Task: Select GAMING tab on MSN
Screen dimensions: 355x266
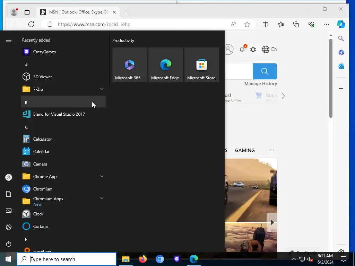Action: tap(245, 150)
